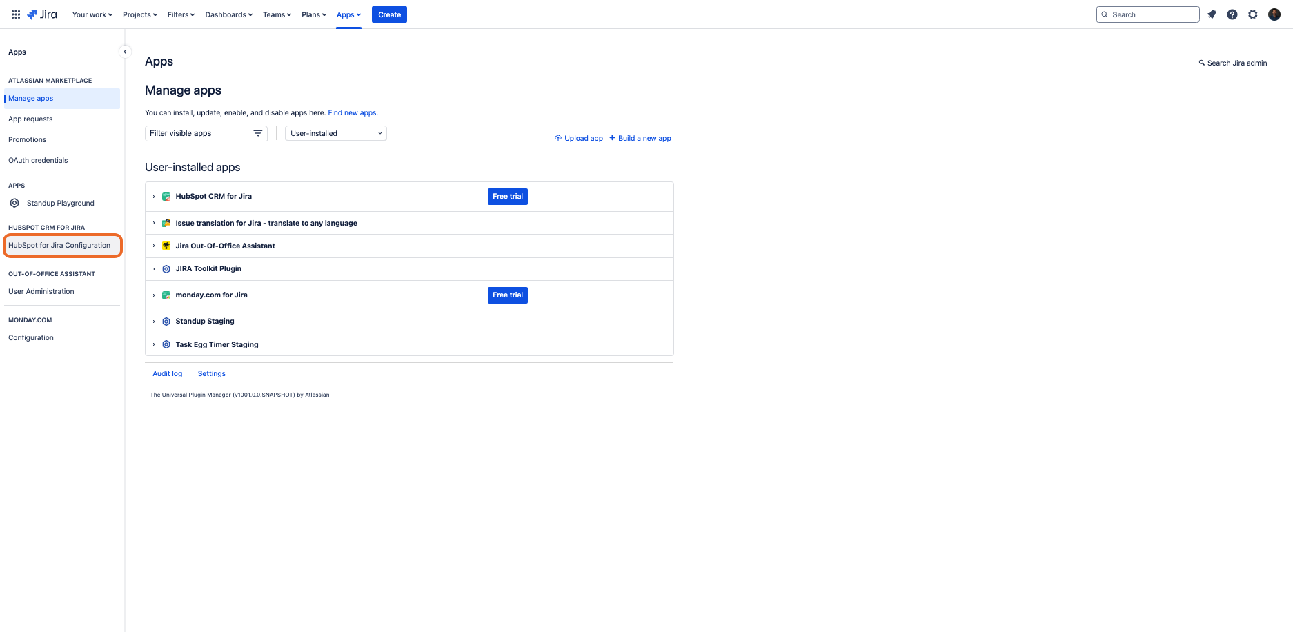Open the Dashboards menu
The height and width of the screenshot is (632, 1293).
pyautogui.click(x=229, y=14)
